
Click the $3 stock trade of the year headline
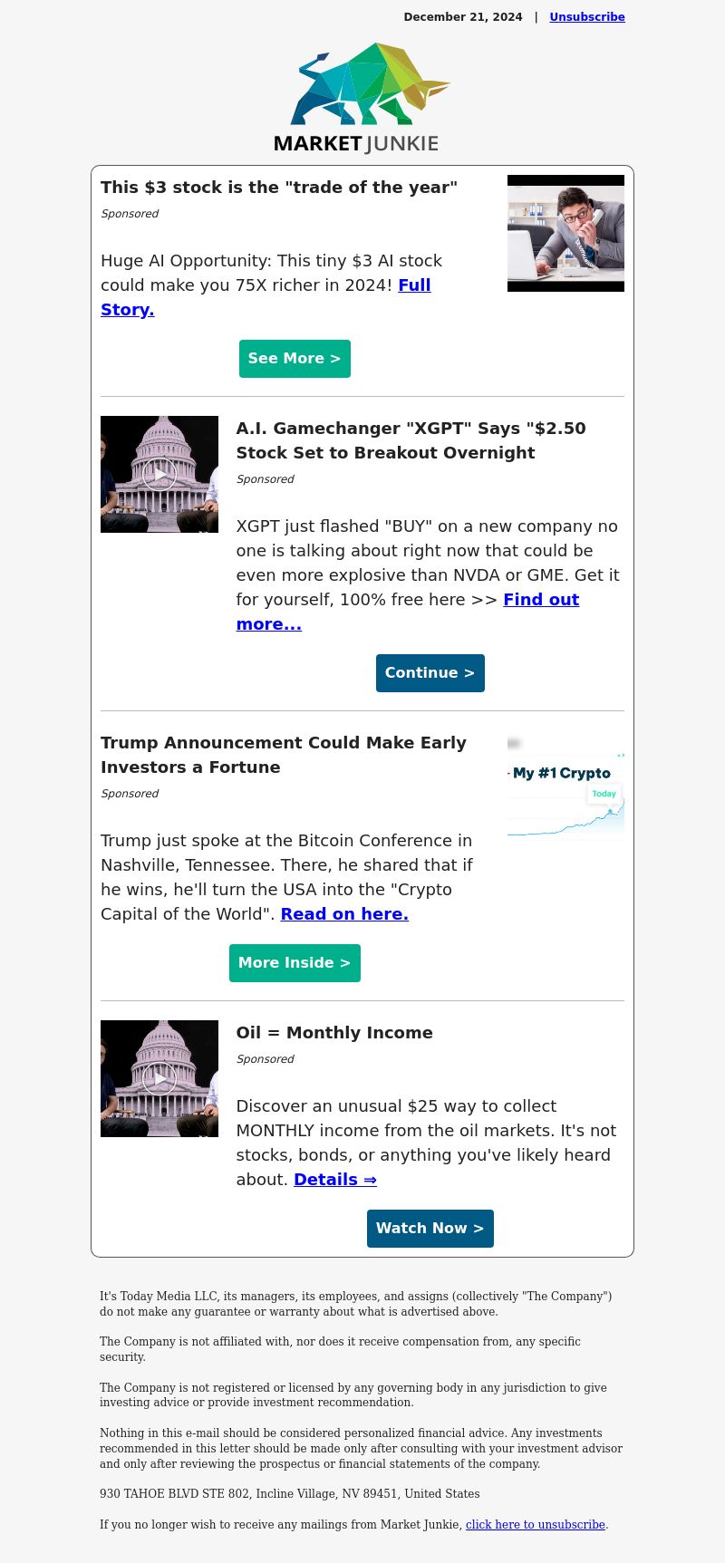[279, 188]
